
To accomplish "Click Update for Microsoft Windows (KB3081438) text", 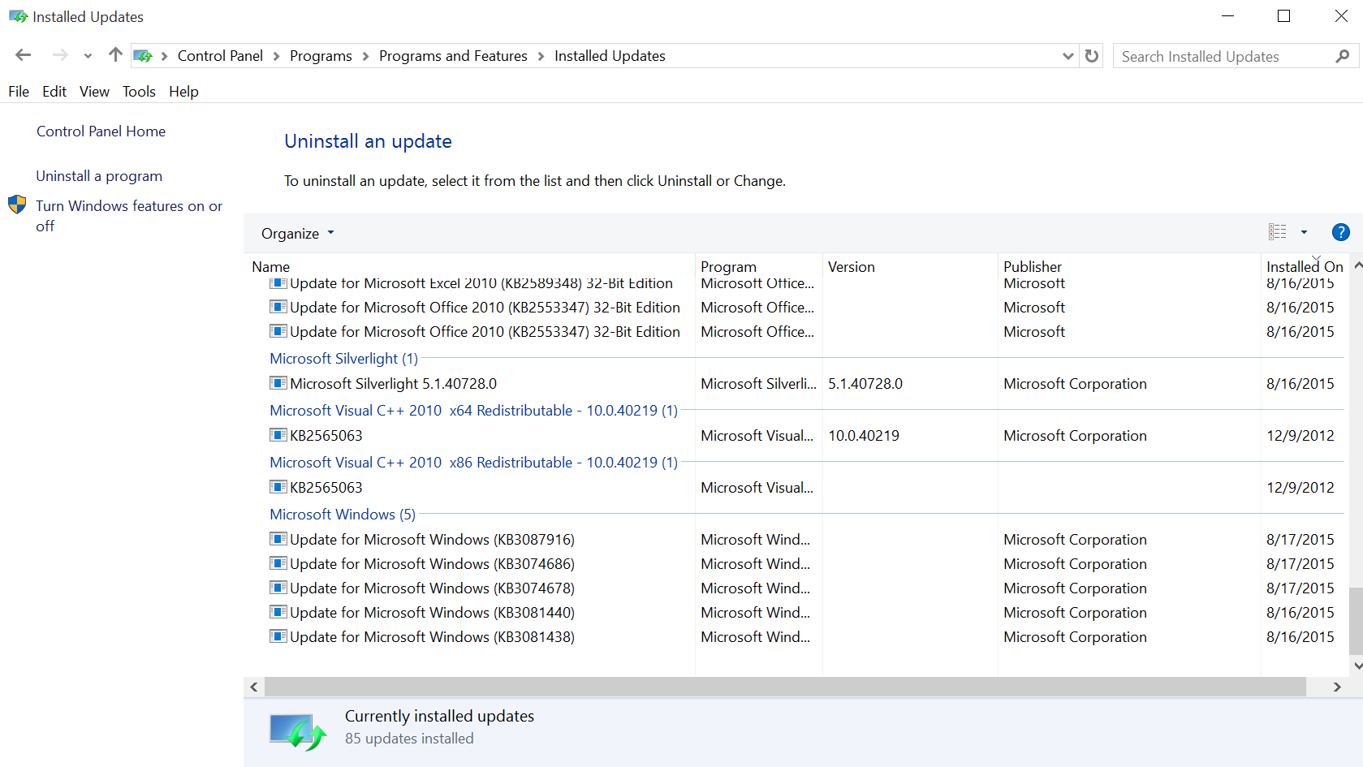I will [x=432, y=637].
